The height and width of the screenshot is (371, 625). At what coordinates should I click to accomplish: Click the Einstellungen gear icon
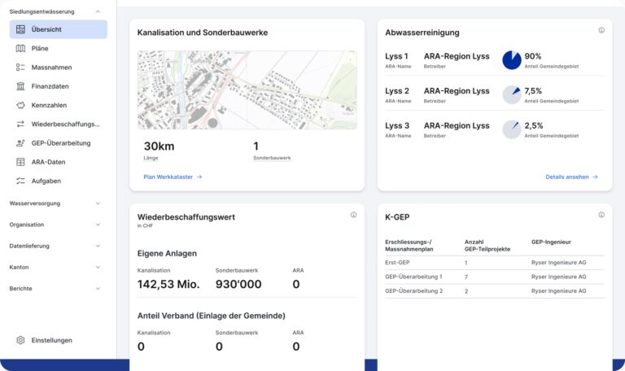(21, 340)
